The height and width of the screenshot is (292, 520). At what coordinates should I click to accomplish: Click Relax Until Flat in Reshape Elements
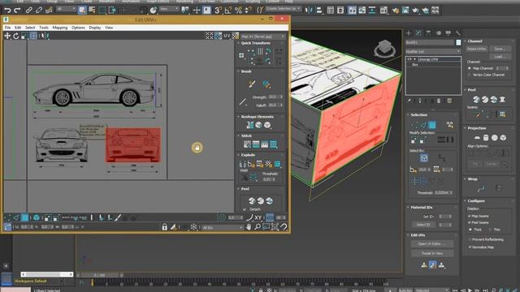[258, 125]
